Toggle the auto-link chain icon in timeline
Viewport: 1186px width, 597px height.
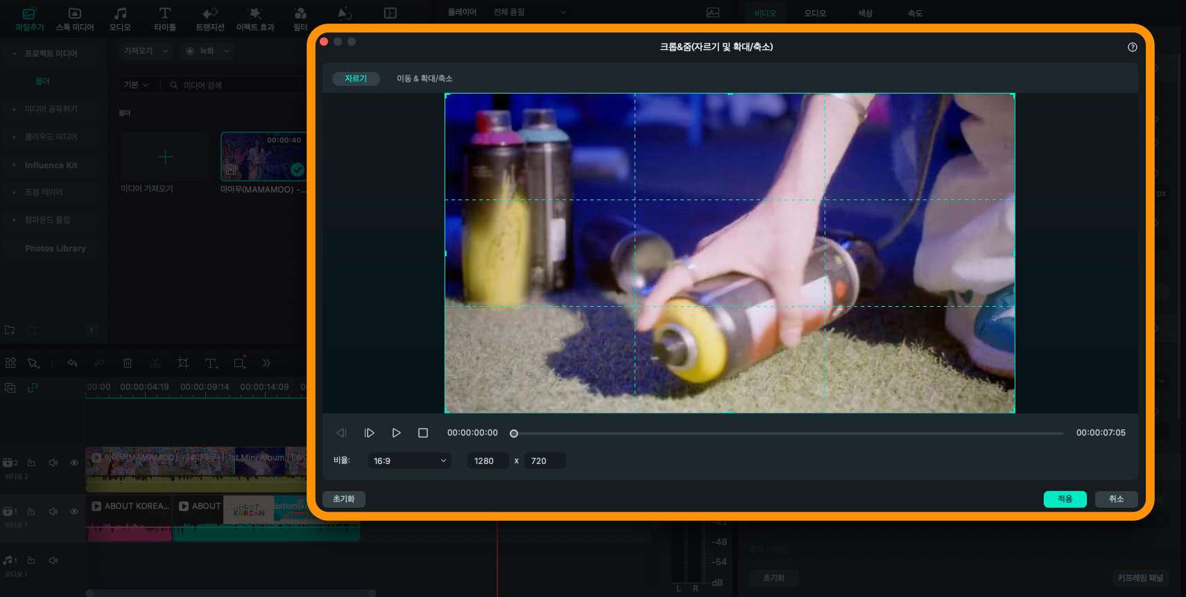click(x=33, y=388)
